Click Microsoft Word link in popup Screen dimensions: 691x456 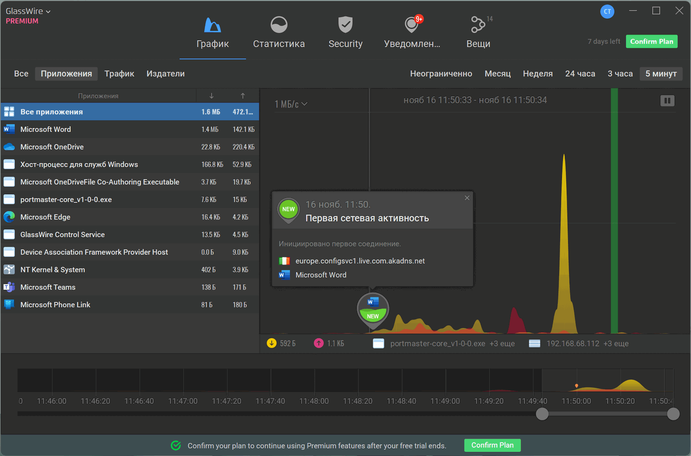pos(321,275)
